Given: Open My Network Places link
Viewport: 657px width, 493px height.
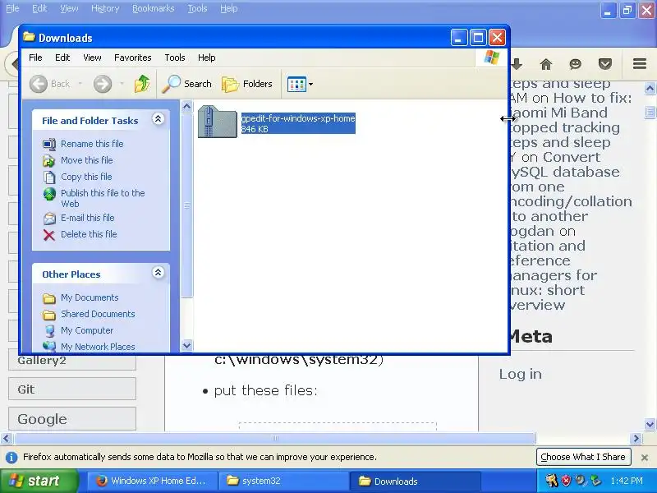Looking at the screenshot, I should pos(98,347).
